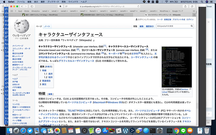Click the TELNET link in the article

point(72,111)
